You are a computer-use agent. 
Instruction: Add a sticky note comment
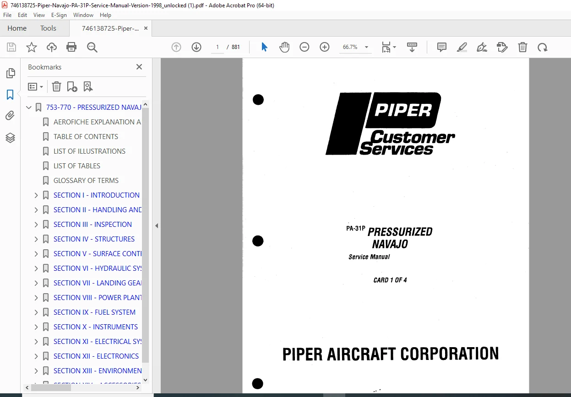click(442, 47)
